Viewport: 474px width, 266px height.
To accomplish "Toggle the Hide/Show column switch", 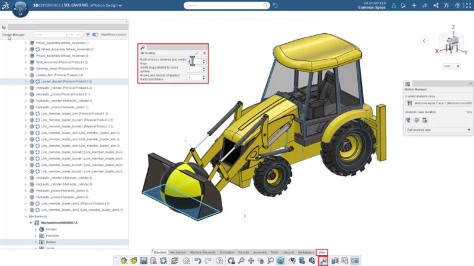I will [x=95, y=35].
